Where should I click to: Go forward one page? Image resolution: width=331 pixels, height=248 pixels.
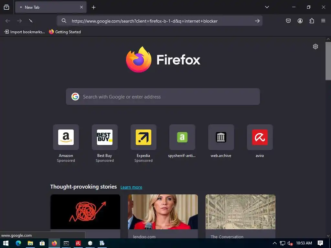tap(19, 21)
